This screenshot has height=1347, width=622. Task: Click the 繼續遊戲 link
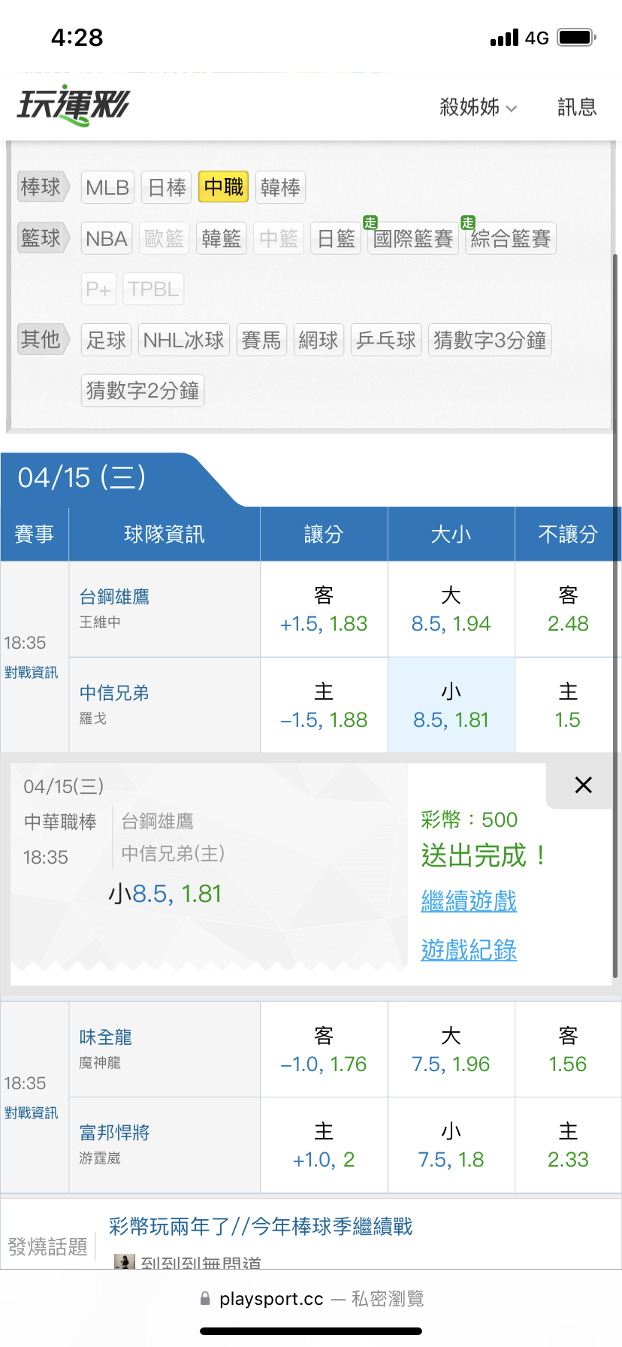click(469, 901)
